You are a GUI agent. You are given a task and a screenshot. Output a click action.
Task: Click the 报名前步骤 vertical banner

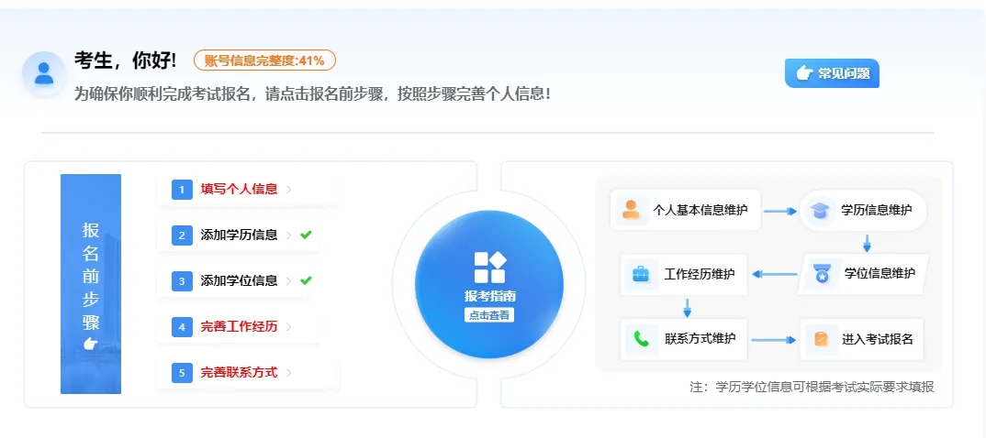[91, 284]
